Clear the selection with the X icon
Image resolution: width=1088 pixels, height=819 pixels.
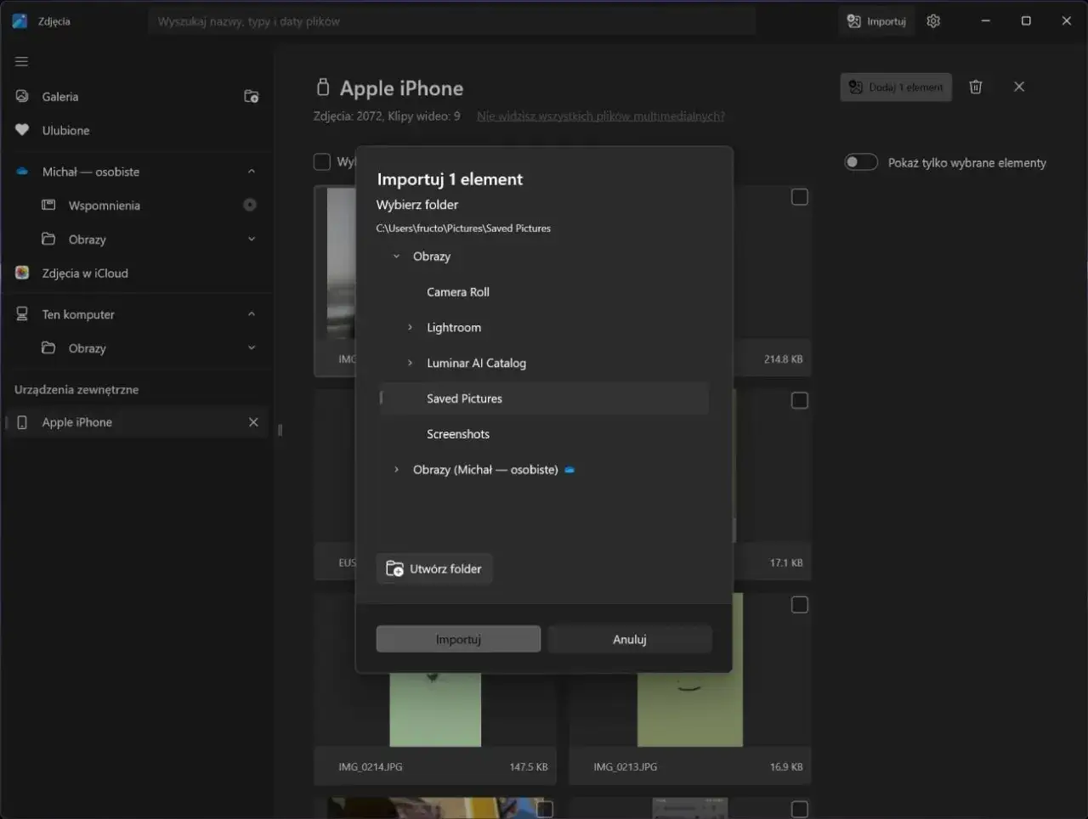(1018, 86)
